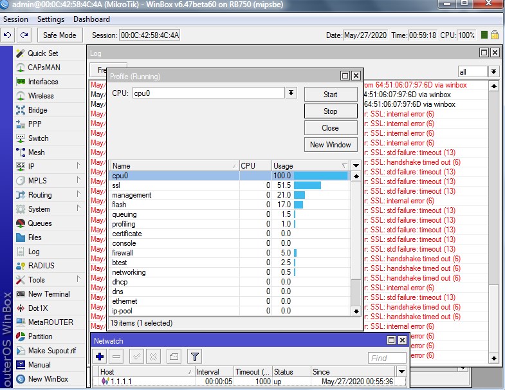Sort Netwatch by Status column
The image size is (505, 390).
[x=291, y=371]
